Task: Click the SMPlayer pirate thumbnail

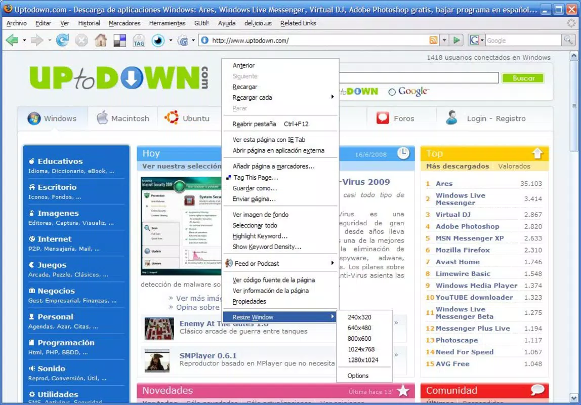Action: (157, 360)
